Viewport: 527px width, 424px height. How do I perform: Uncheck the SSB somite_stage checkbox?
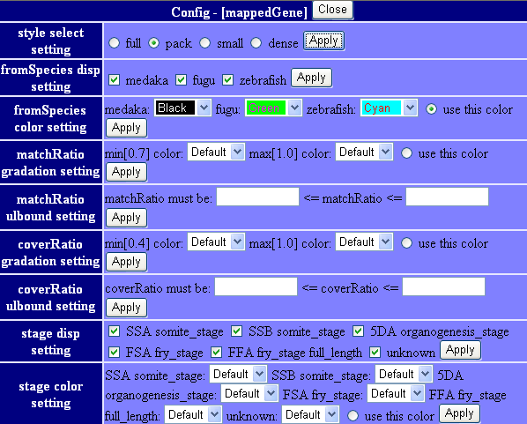pos(236,331)
